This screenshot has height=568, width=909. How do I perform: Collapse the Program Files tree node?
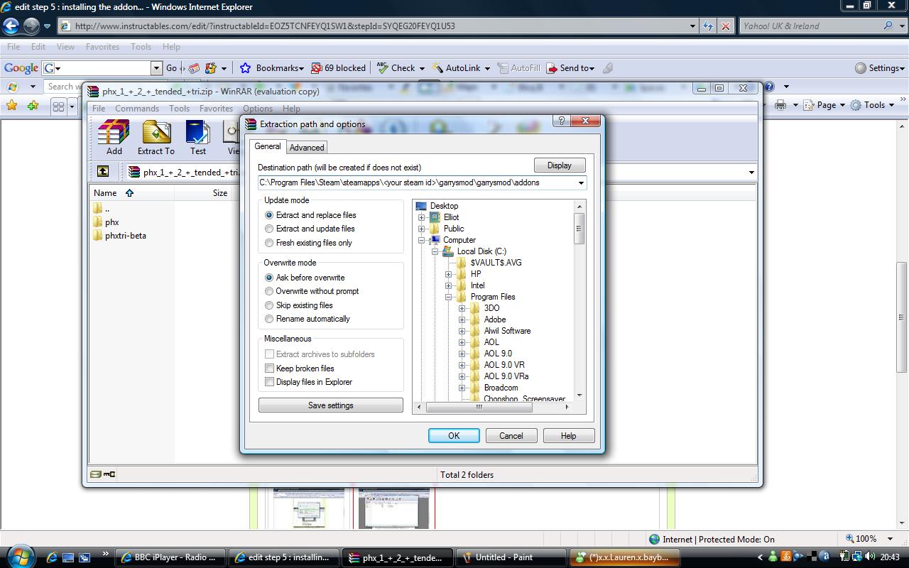[x=448, y=297]
